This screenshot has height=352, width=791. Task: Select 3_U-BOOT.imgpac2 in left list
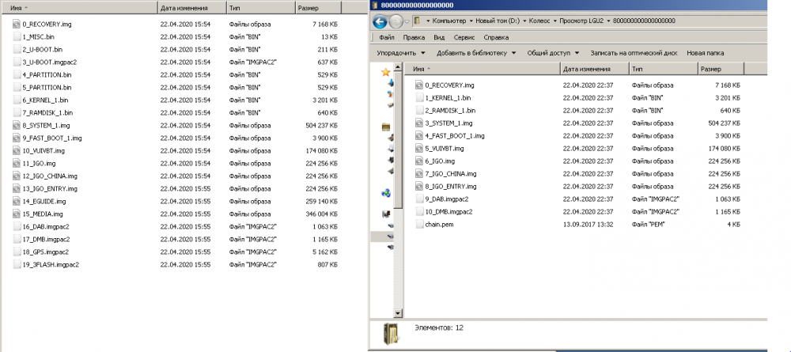click(x=49, y=62)
